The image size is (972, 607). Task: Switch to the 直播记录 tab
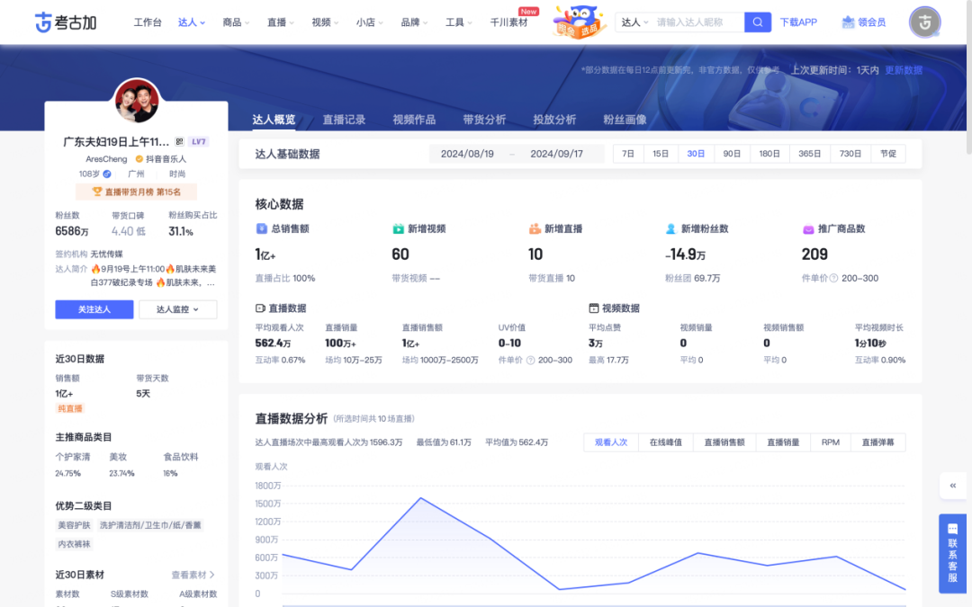344,120
